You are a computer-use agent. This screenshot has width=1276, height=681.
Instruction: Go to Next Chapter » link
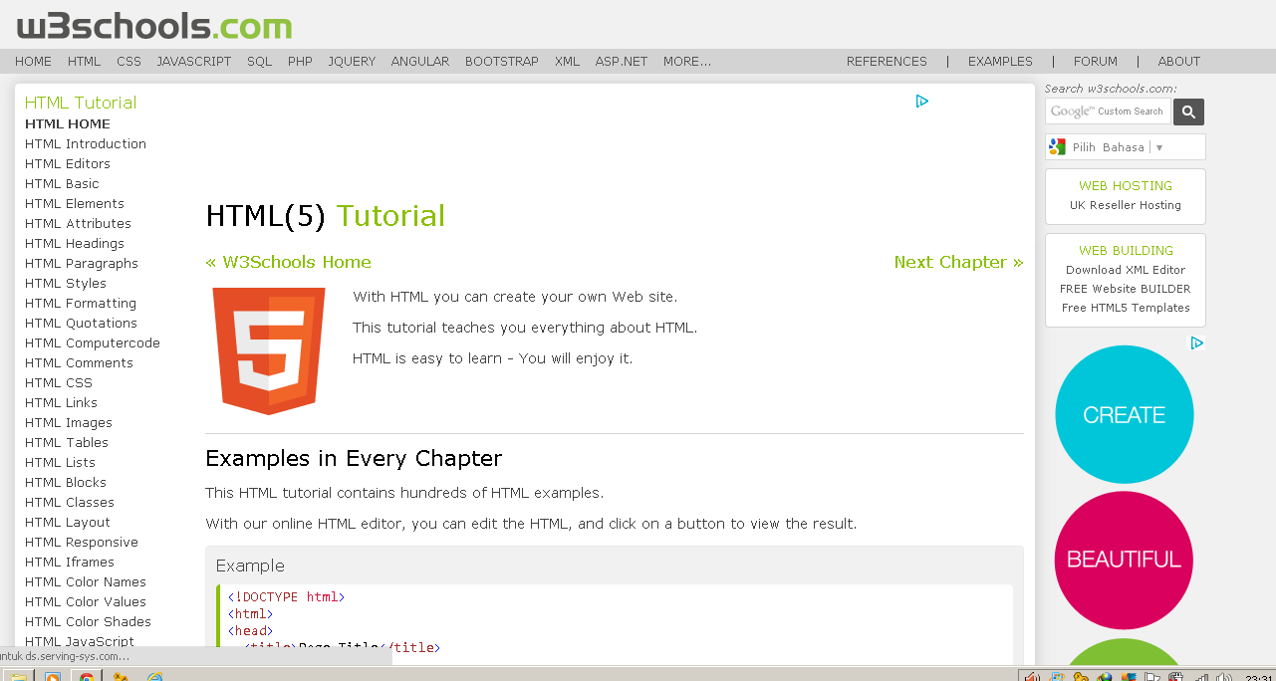point(958,262)
